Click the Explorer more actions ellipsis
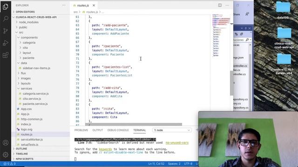 click(x=64, y=5)
